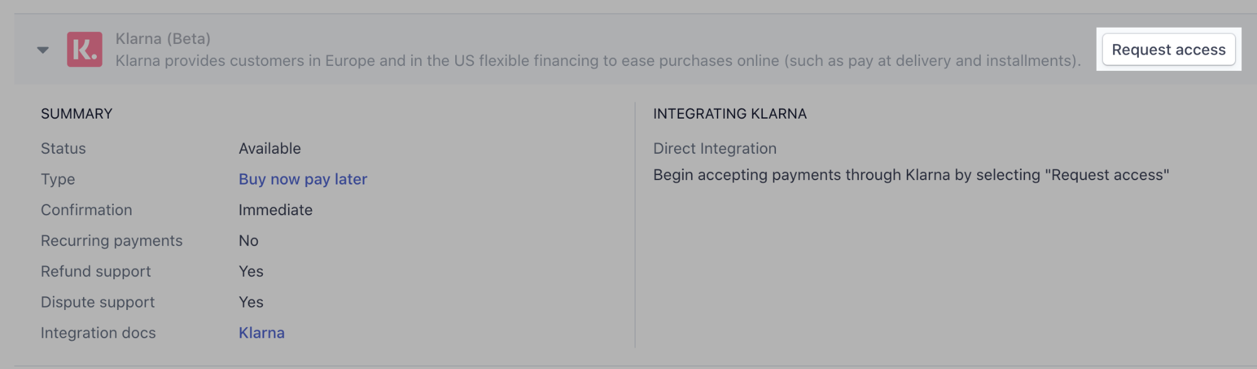Click the pink Klarna logo icon
1257x369 pixels.
(x=86, y=49)
